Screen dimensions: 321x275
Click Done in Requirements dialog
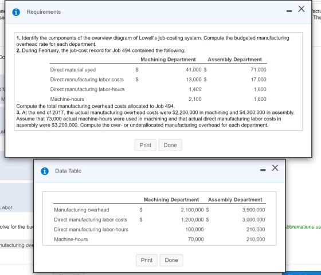170,146
